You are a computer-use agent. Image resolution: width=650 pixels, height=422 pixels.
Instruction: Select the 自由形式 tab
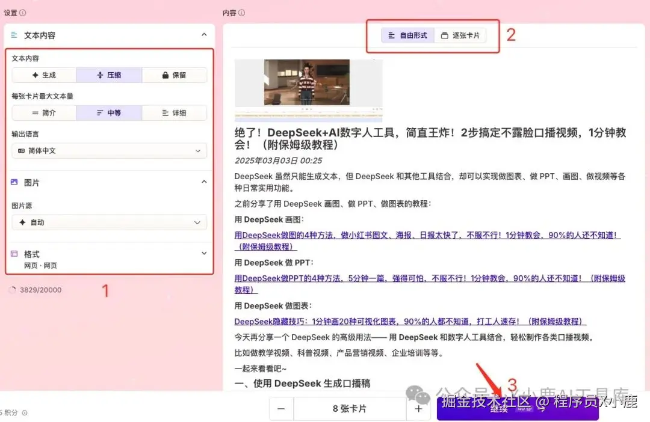coord(407,35)
